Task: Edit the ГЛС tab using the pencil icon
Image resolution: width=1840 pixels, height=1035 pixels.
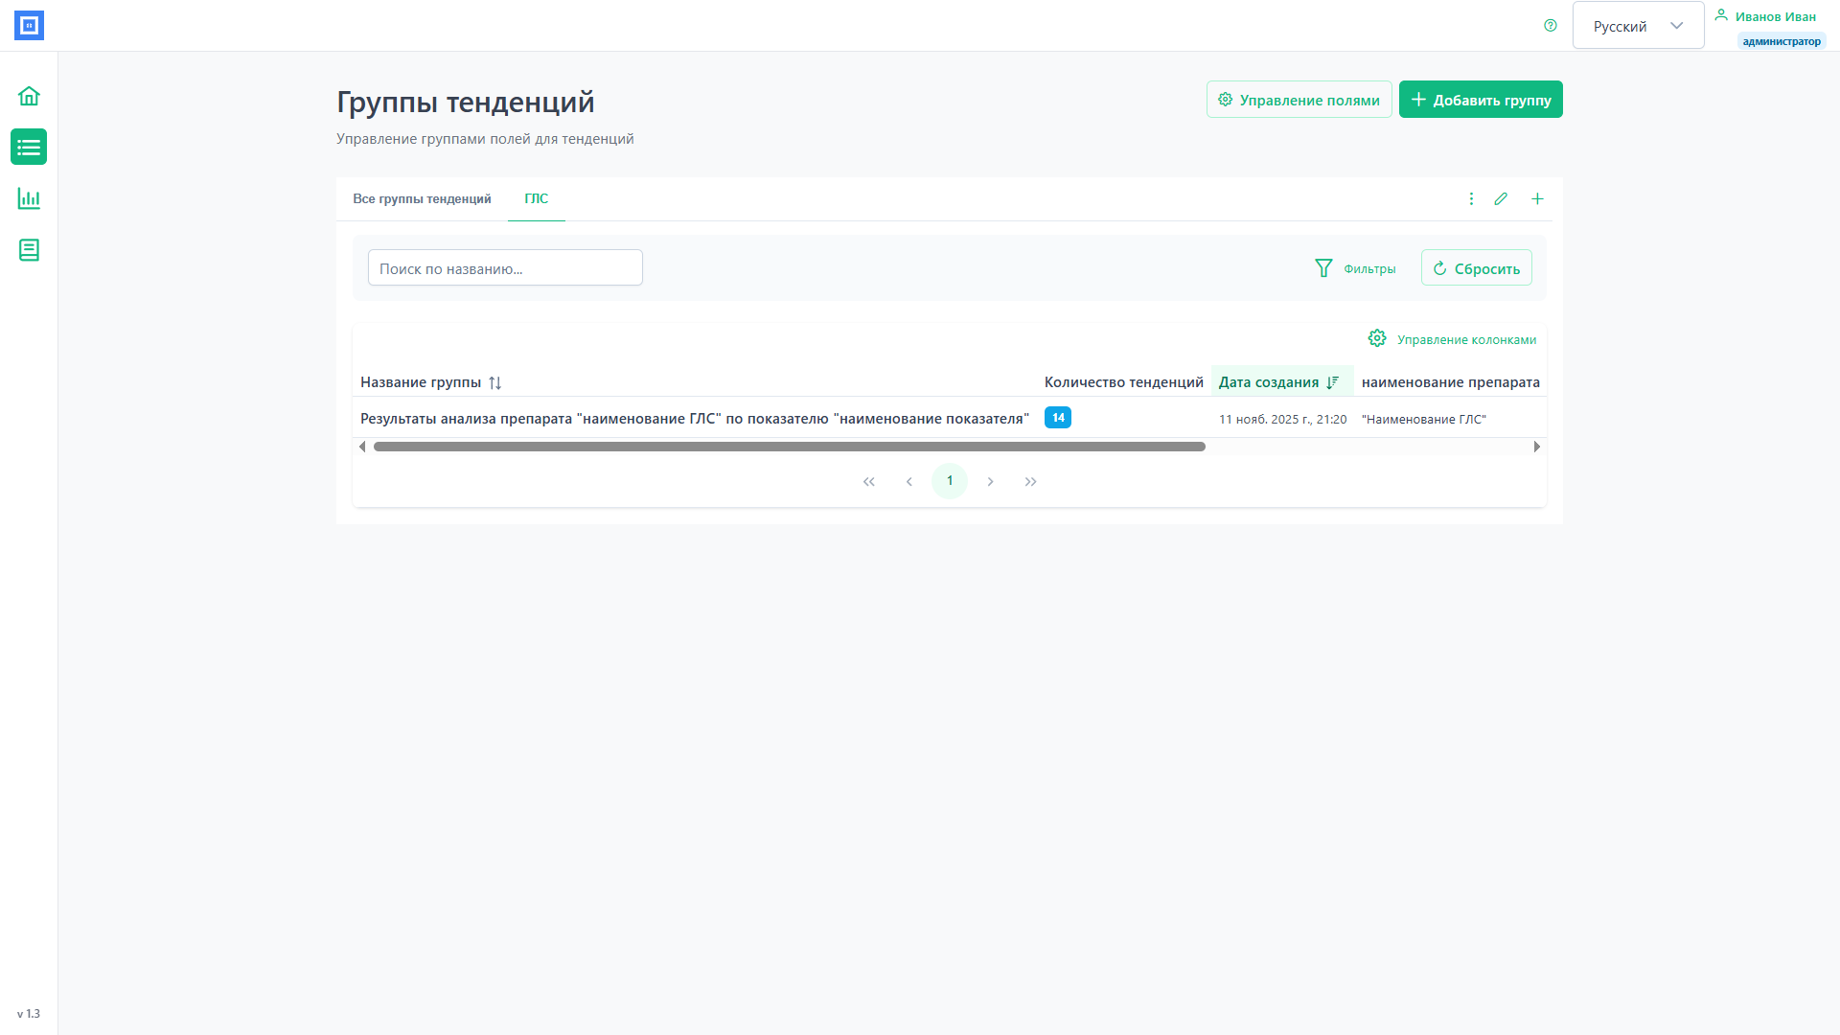Action: point(1502,199)
